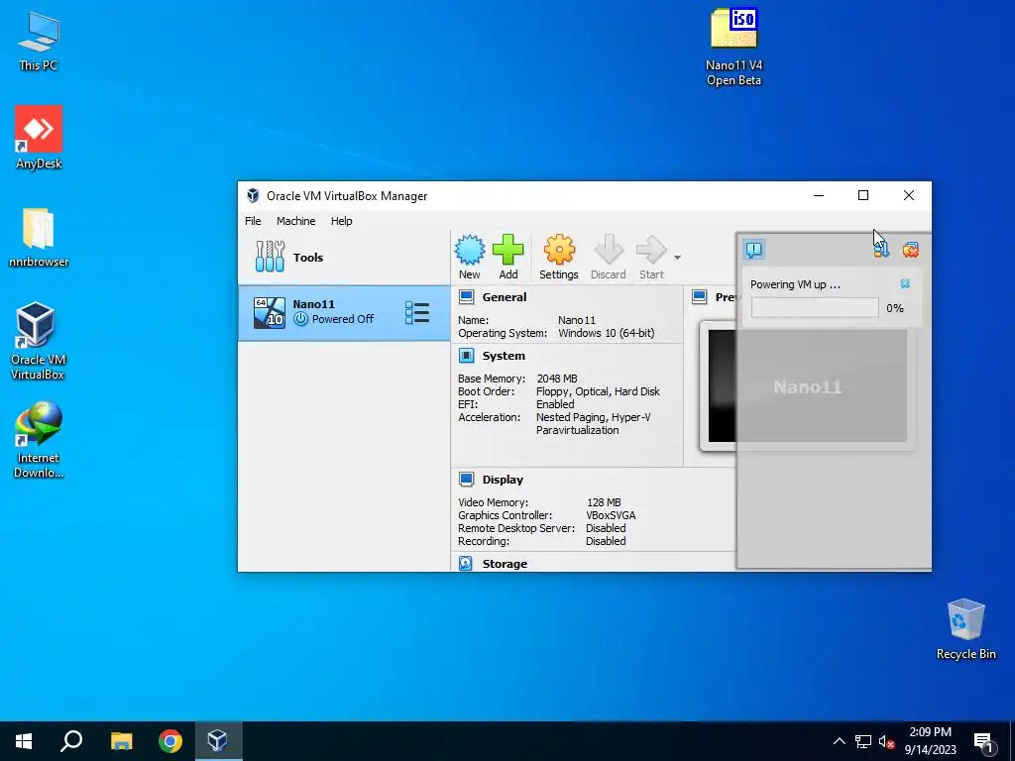1015x761 pixels.
Task: Open VM Settings with the gear icon
Action: (559, 257)
